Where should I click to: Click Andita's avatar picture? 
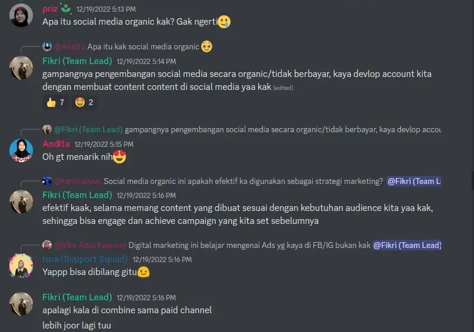(x=21, y=150)
